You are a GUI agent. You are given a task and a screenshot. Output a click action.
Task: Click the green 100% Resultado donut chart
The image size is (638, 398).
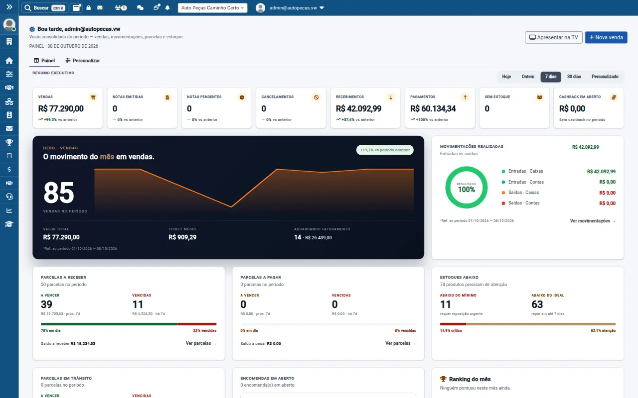tap(467, 188)
